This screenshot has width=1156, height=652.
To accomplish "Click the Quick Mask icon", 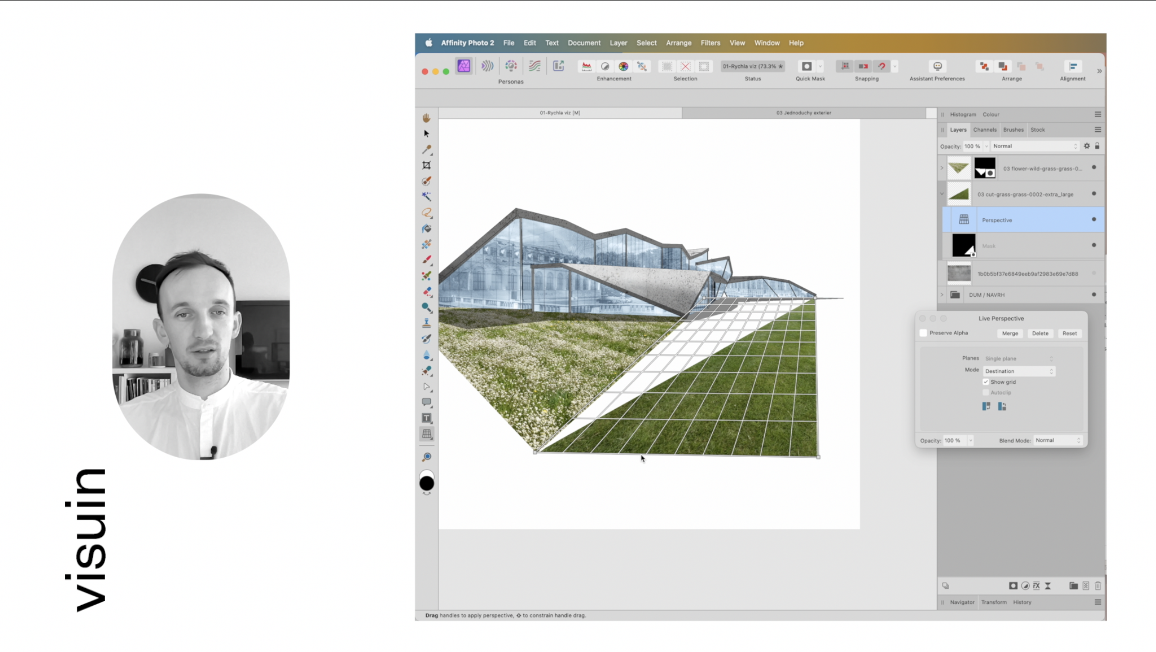I will [x=806, y=66].
